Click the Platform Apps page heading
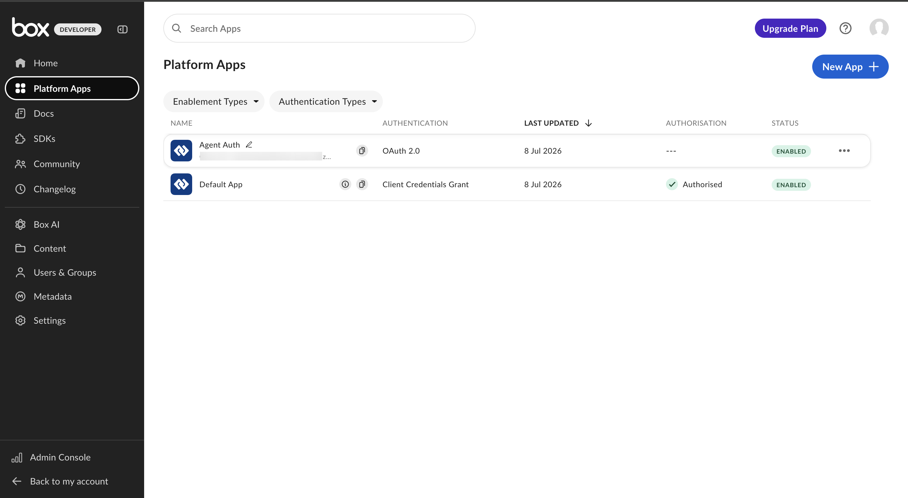Viewport: 908px width, 498px height. click(x=204, y=65)
